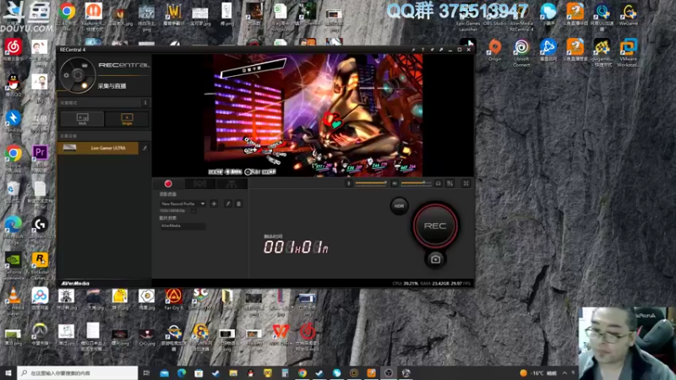Screen dimensions: 676x380
Task: Open RECentral settings gear on dial
Action: (x=67, y=75)
